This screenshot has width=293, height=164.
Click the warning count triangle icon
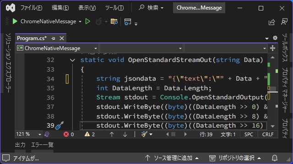(x=87, y=134)
